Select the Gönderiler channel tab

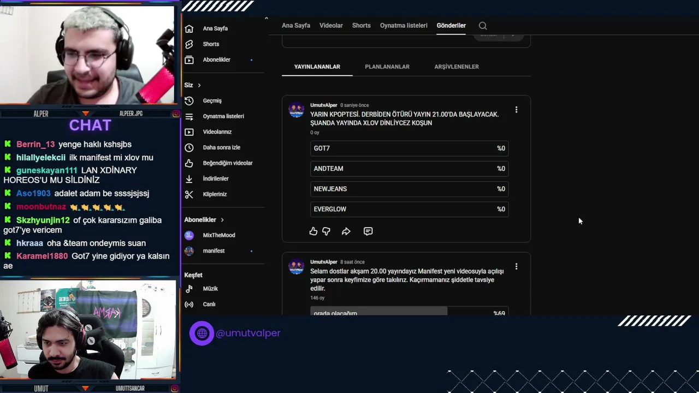[451, 26]
